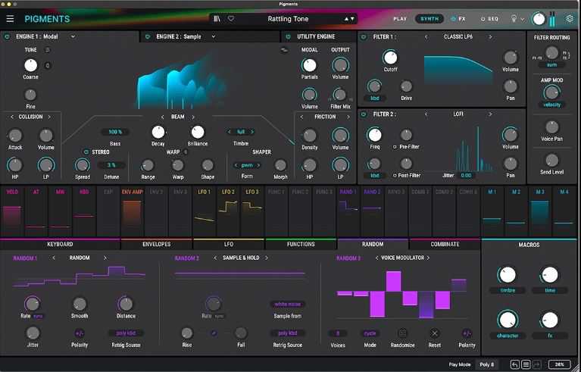Screen dimensions: 581x372
Task: Open Engine 1 type dropdown chevron
Action: coord(73,36)
